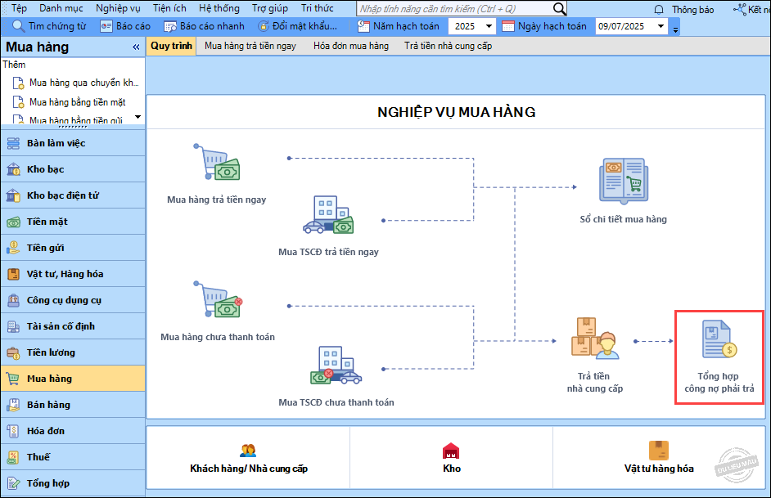Switch to Hóa đơn mua hàng tab
Viewport: 771px width, 498px height.
coord(351,46)
